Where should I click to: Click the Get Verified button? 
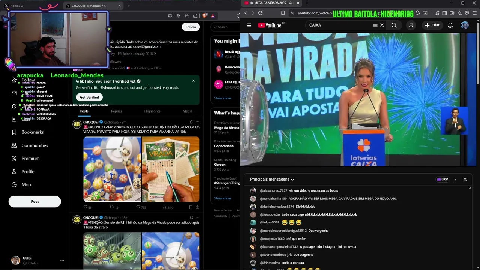tap(89, 97)
